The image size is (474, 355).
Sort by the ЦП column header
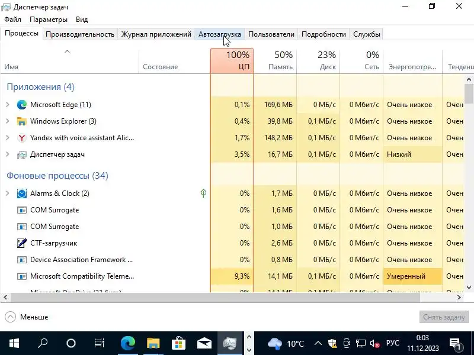click(232, 61)
